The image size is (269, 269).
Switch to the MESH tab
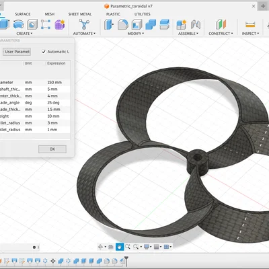[x=50, y=14]
